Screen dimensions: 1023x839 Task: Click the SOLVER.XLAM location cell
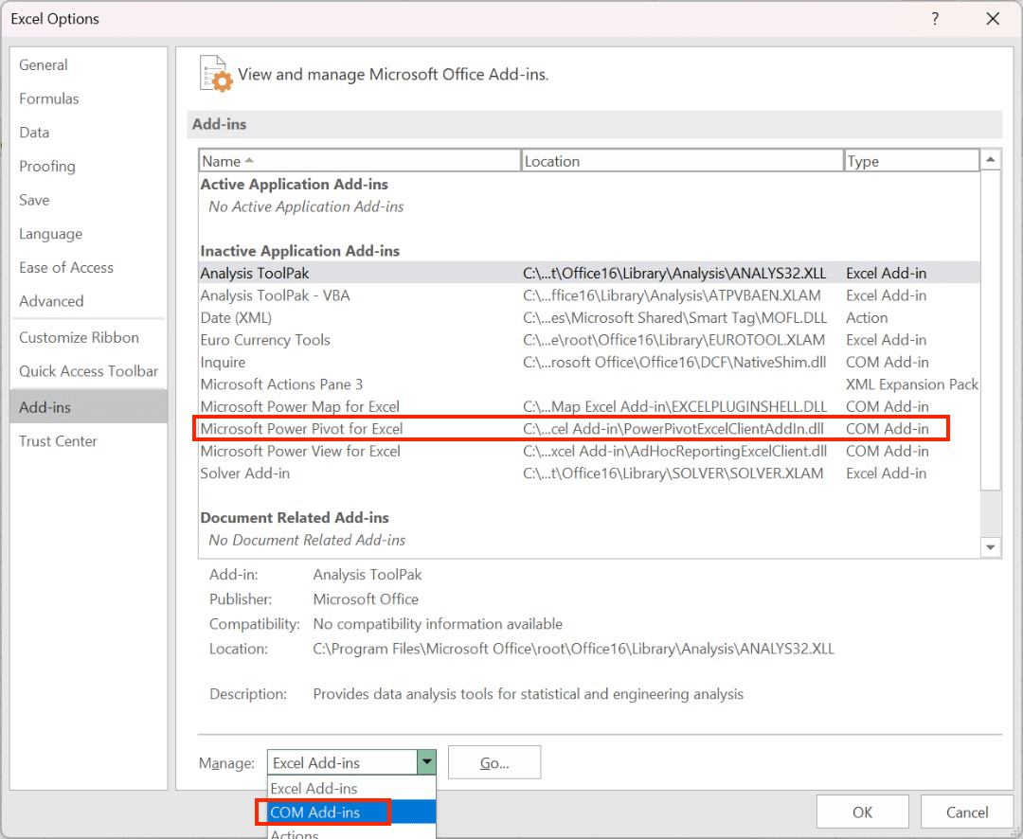pos(673,473)
